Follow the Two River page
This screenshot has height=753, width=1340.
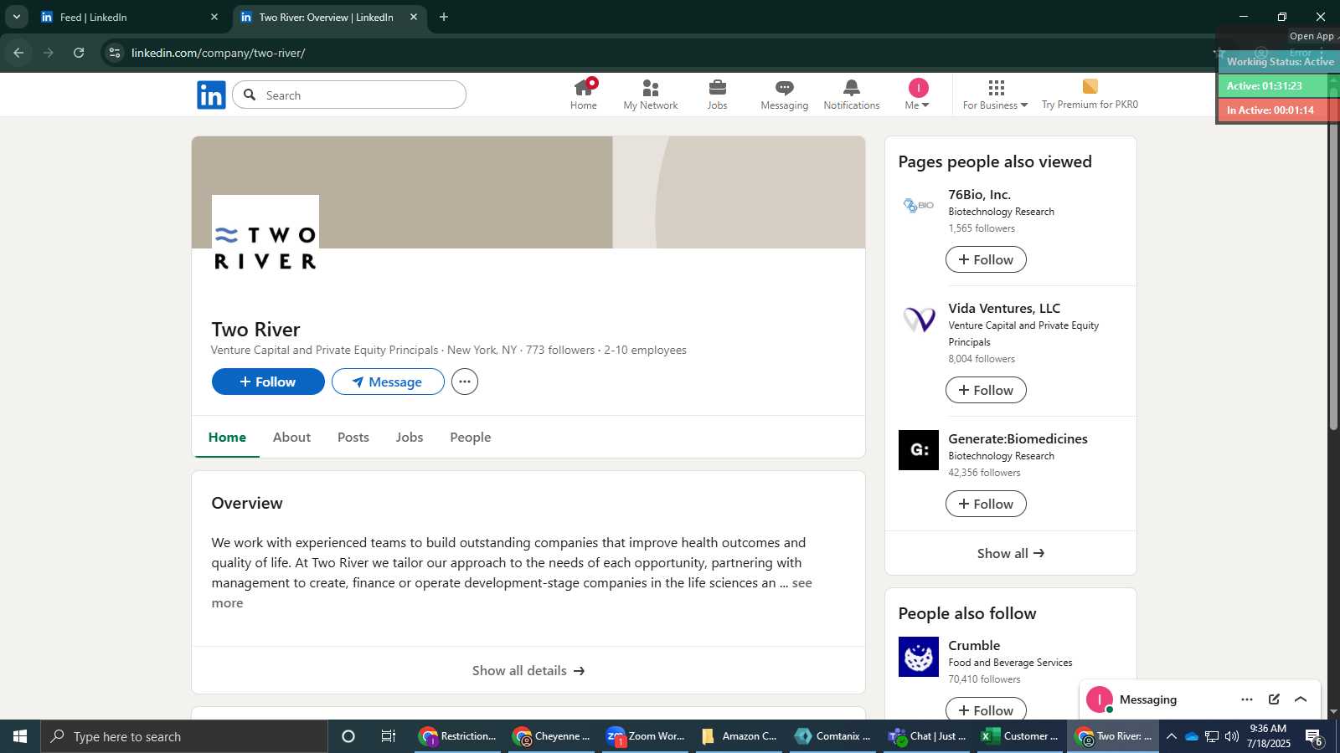pos(268,382)
